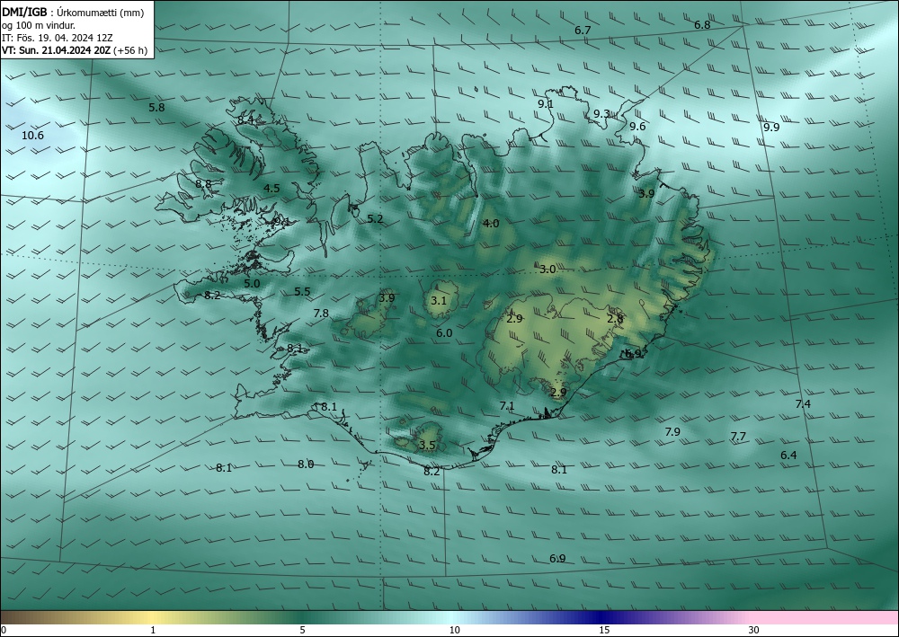Click the '30' label on the color scale
Image resolution: width=899 pixels, height=637 pixels.
click(x=754, y=630)
